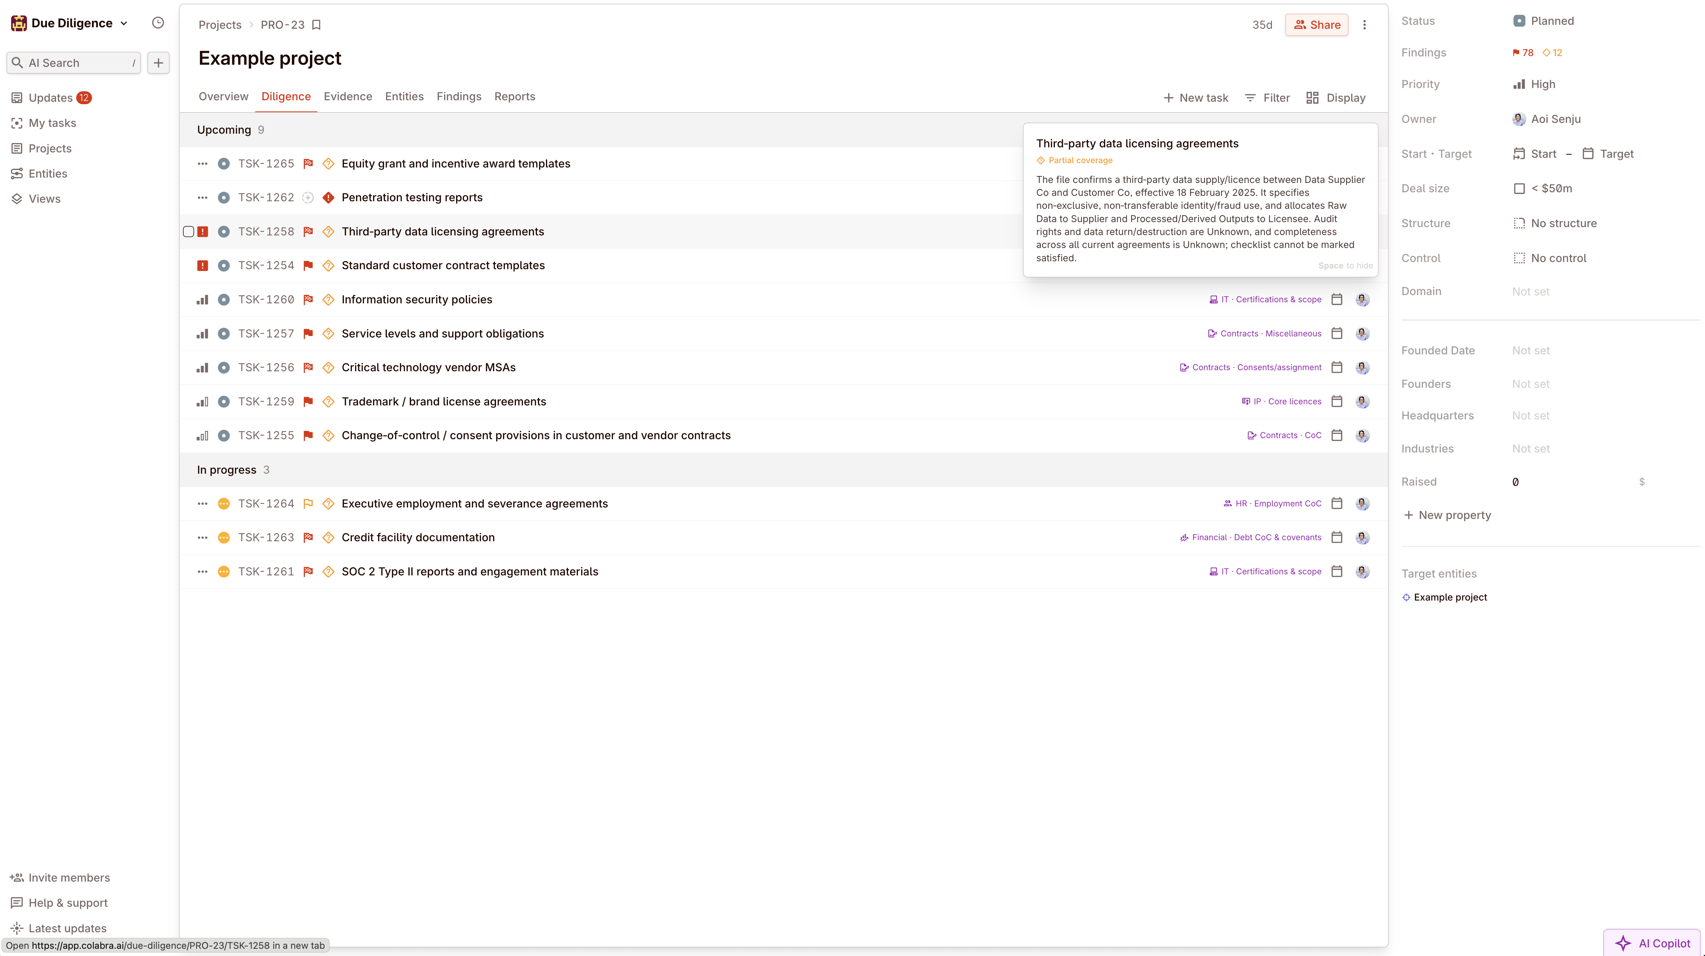Switch to the Findings tab
The width and height of the screenshot is (1705, 956).
click(459, 96)
